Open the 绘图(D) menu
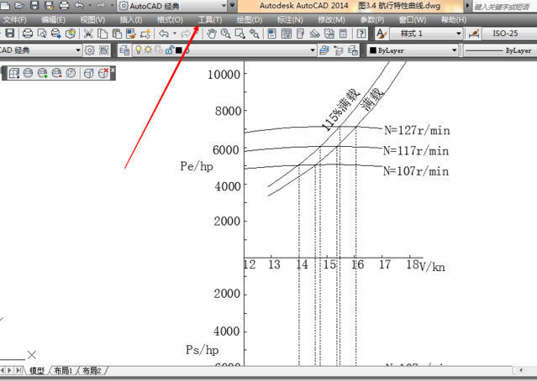Viewport: 537px width, 381px height. pyautogui.click(x=249, y=19)
